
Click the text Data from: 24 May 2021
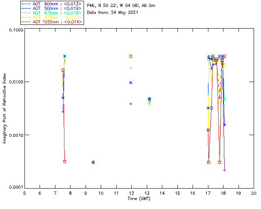(x=113, y=12)
